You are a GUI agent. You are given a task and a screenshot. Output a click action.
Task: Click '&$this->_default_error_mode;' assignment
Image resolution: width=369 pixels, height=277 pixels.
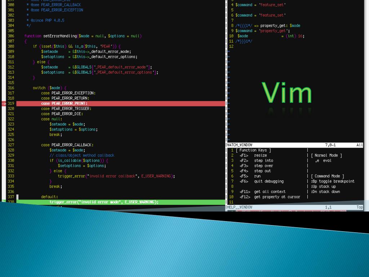(102, 52)
